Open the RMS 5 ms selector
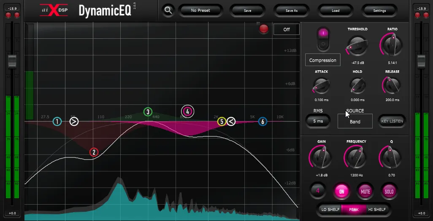The width and height of the screenshot is (433, 221). point(318,121)
